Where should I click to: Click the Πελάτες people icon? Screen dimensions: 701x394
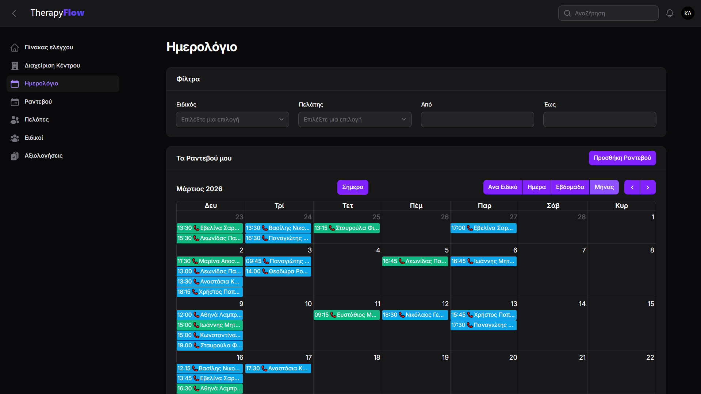pos(15,120)
